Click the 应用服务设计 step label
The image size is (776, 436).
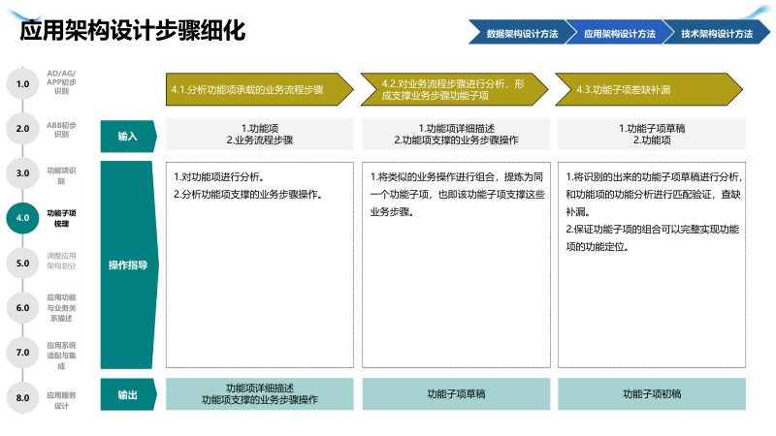[61, 400]
